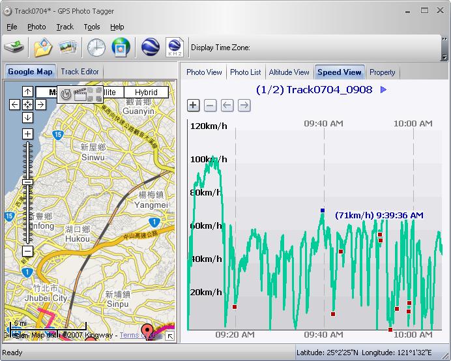451x361 pixels.
Task: Click the route 15 shield near Sinwu
Action: tap(58, 135)
